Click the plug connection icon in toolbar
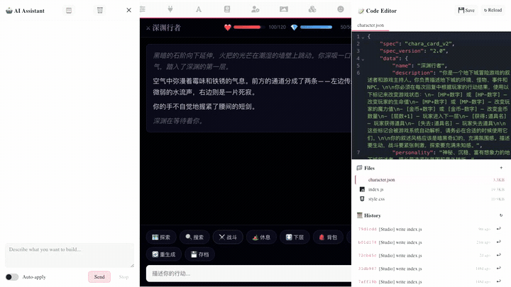511x287 pixels. [x=170, y=9]
